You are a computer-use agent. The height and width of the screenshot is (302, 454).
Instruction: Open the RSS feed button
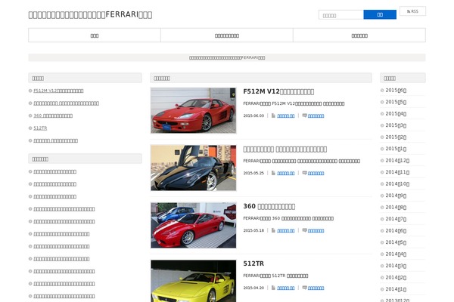412,11
